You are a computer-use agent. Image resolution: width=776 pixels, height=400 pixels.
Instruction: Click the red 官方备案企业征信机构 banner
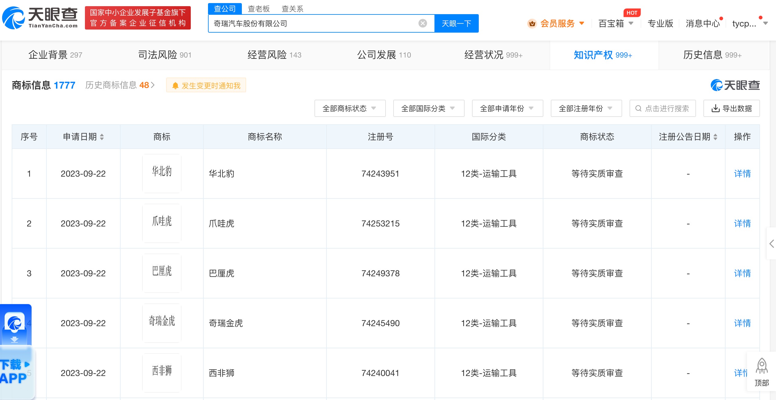[x=138, y=18]
